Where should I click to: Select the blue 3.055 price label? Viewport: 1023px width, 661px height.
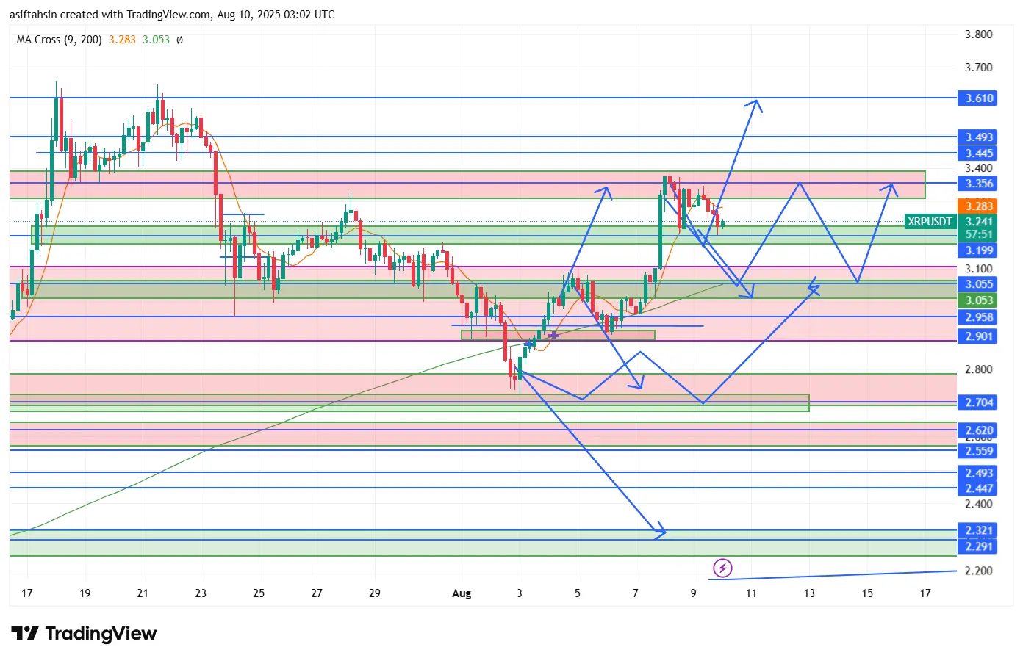click(977, 284)
